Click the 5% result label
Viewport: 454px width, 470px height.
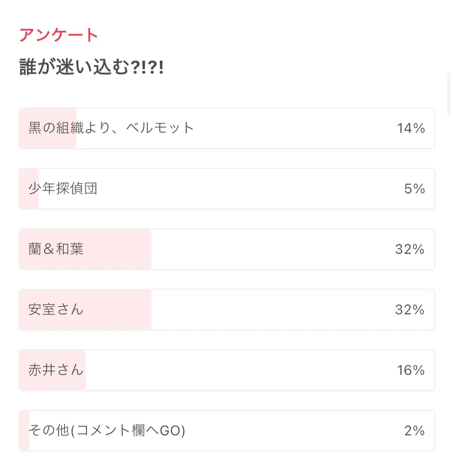(414, 189)
